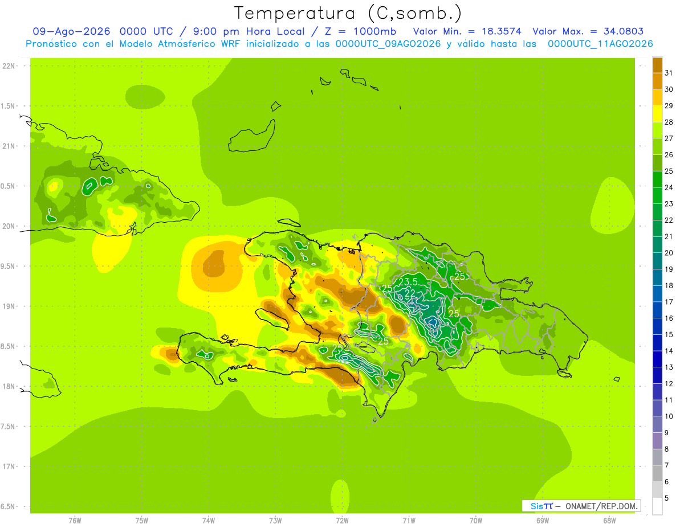Click the colorbar swatch between 24 and 25
The width and height of the screenshot is (684, 528).
coord(657,179)
